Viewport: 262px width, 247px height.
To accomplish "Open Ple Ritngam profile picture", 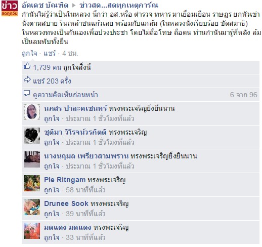I will (32, 183).
